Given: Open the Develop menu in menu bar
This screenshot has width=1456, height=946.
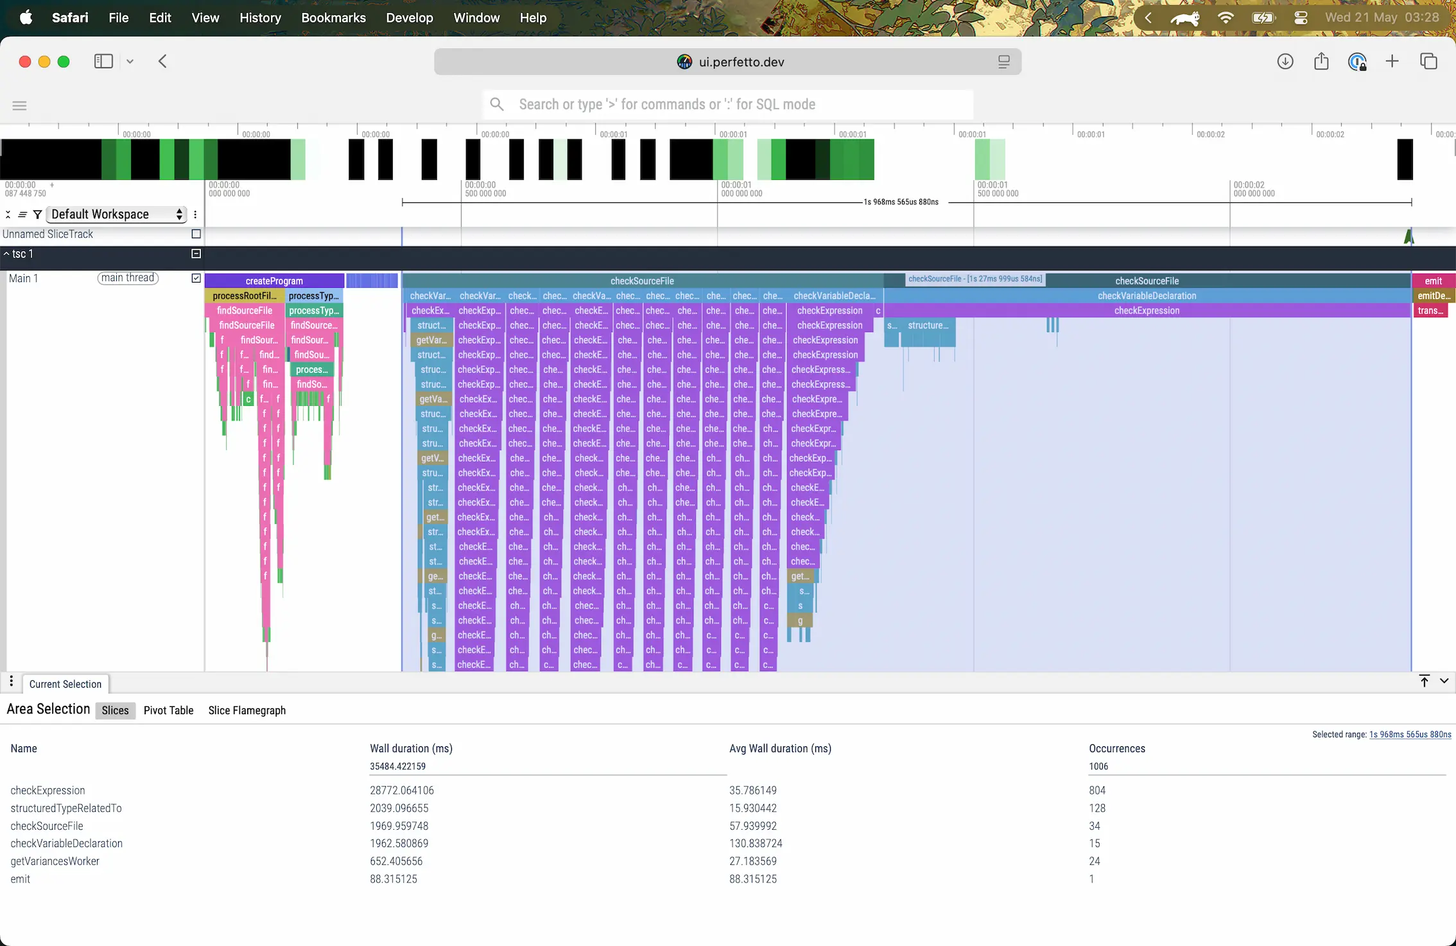Looking at the screenshot, I should pos(409,17).
